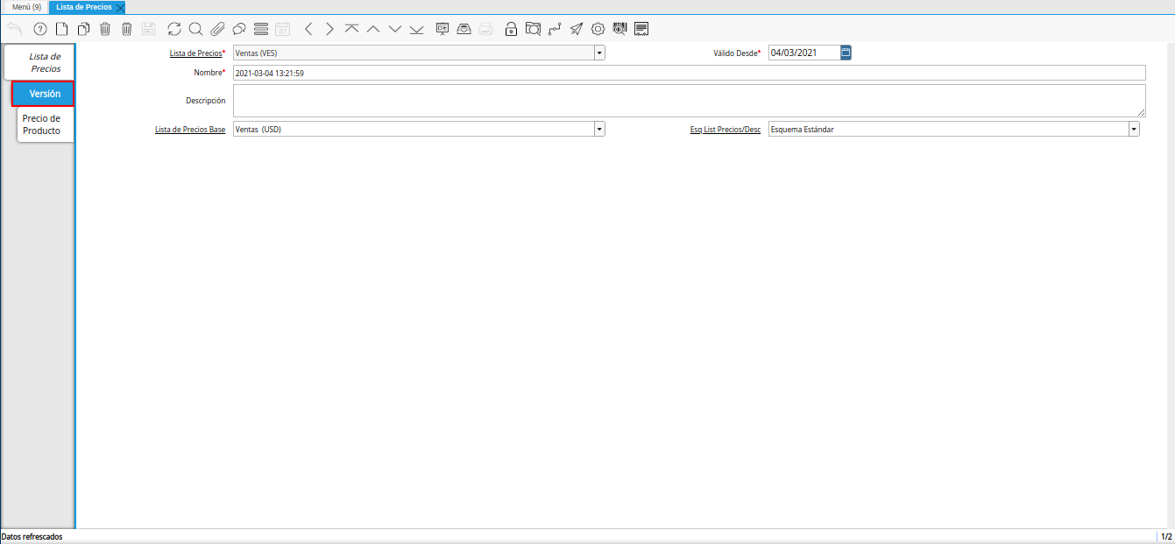
Task: Toggle grid view with the stacked-lines icon
Action: click(x=260, y=29)
